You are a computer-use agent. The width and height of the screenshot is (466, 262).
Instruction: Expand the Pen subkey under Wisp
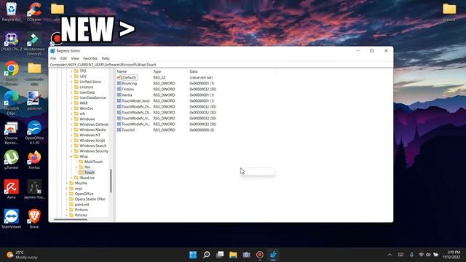point(76,167)
